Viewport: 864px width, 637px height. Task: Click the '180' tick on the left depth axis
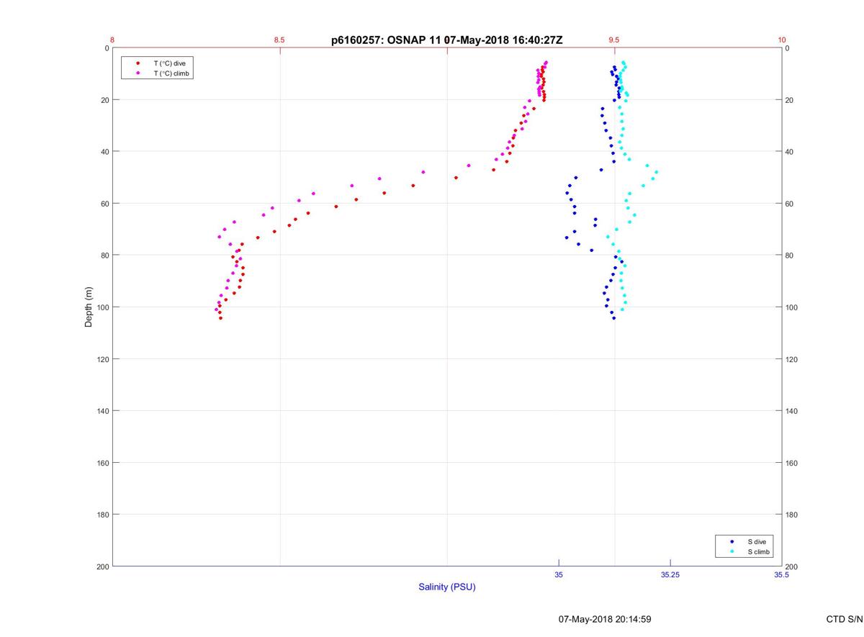click(x=102, y=515)
